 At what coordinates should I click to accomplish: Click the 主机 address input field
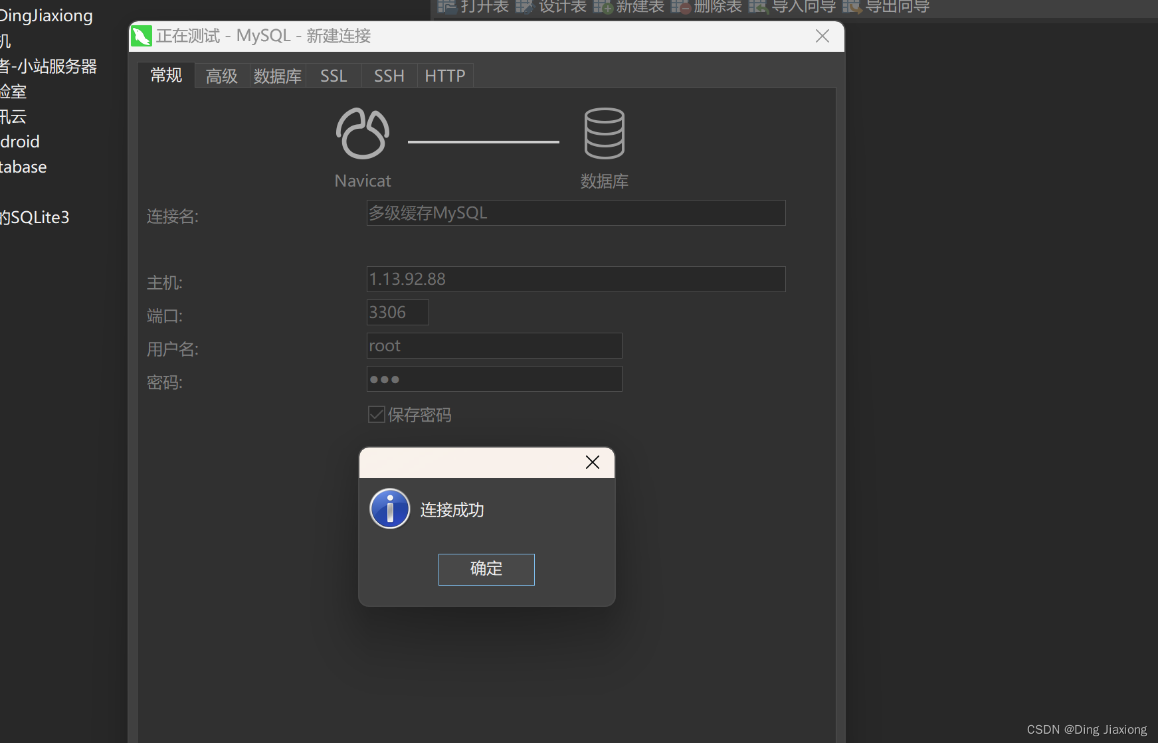pyautogui.click(x=576, y=280)
